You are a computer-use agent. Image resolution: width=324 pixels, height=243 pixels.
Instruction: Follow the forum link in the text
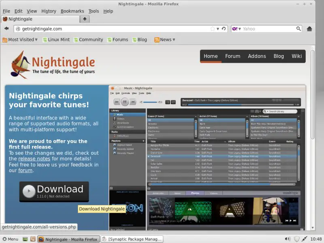pos(25,171)
